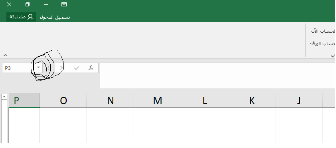The width and height of the screenshot is (336, 148).
Task: Select column P header
Action: (24, 100)
